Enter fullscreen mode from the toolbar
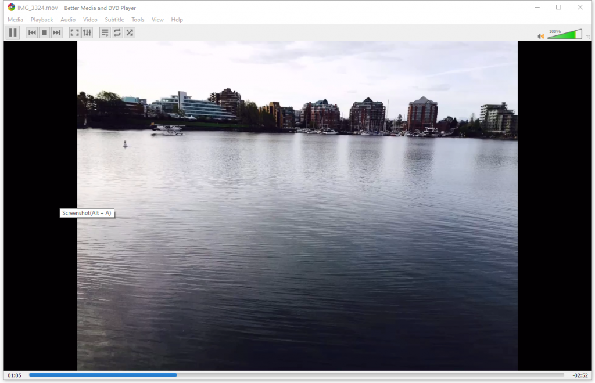 (x=74, y=32)
